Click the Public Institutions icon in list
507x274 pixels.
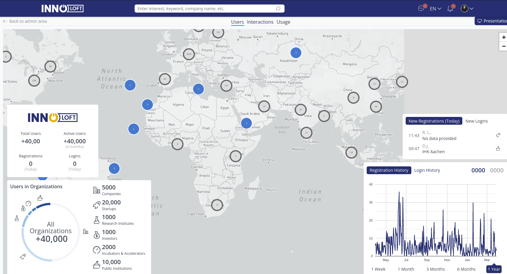click(97, 265)
